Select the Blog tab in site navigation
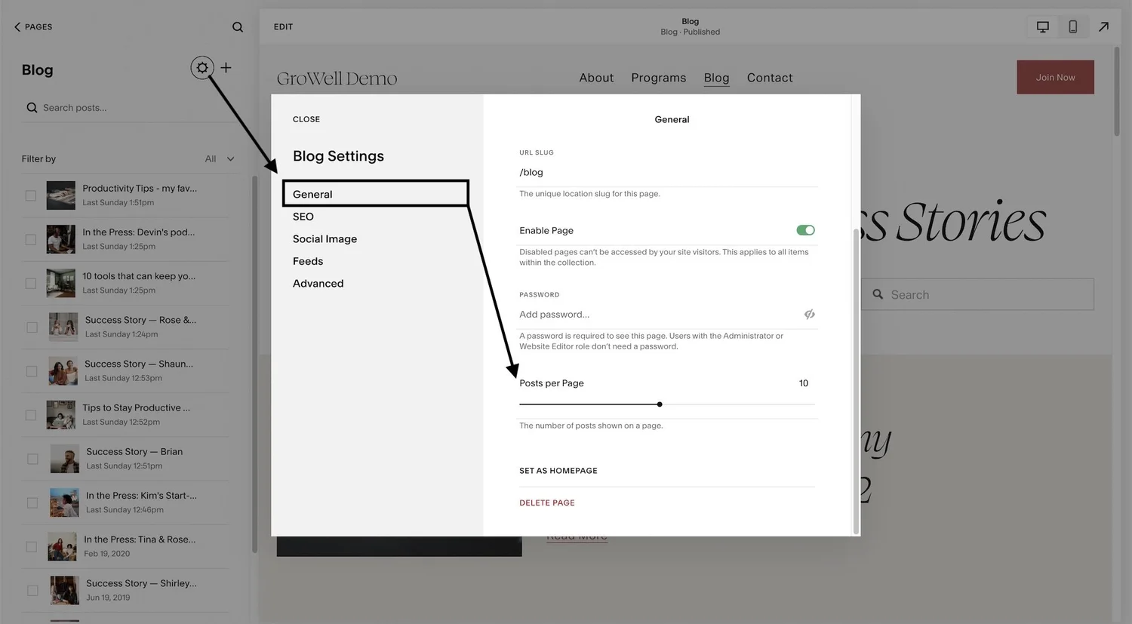The image size is (1132, 624). click(715, 77)
